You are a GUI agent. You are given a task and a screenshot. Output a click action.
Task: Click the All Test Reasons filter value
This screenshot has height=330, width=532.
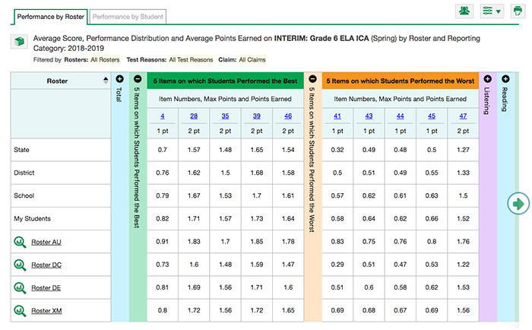coord(191,60)
